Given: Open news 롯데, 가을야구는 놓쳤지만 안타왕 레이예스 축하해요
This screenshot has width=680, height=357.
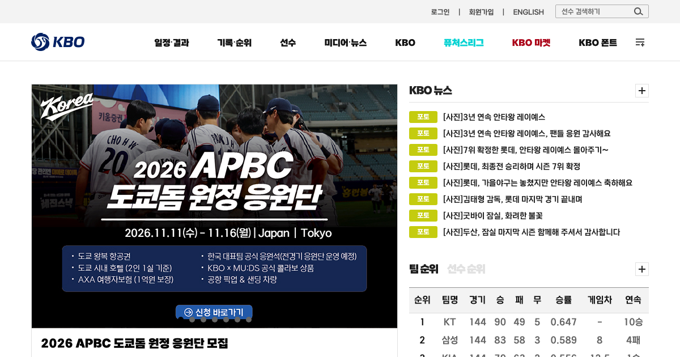Looking at the screenshot, I should tap(538, 183).
